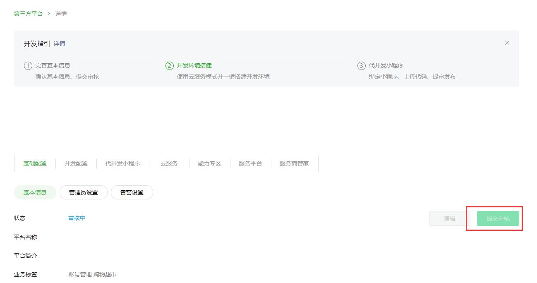Click the 开发环境搭建 step title
This screenshot has width=537, height=283.
point(194,65)
